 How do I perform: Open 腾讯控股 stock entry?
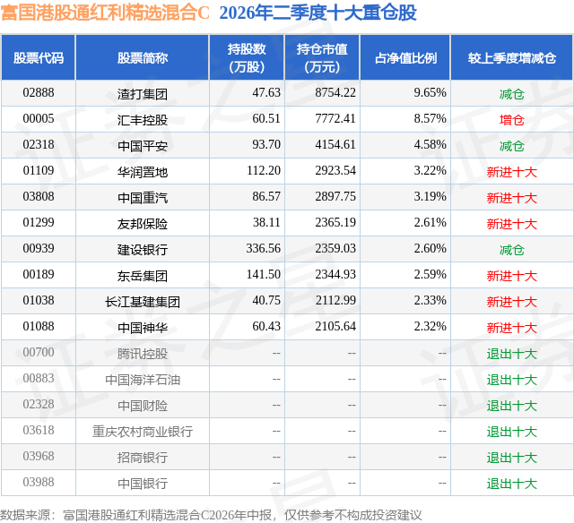143,353
